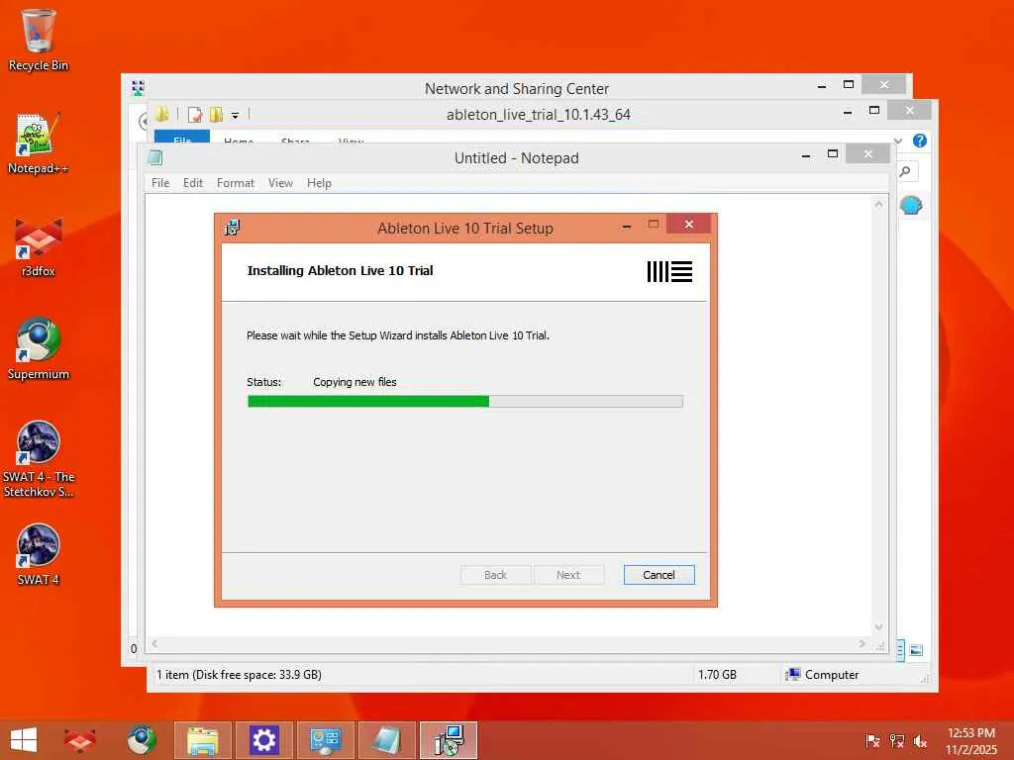
Task: Click the installation progress bar
Action: (x=465, y=402)
